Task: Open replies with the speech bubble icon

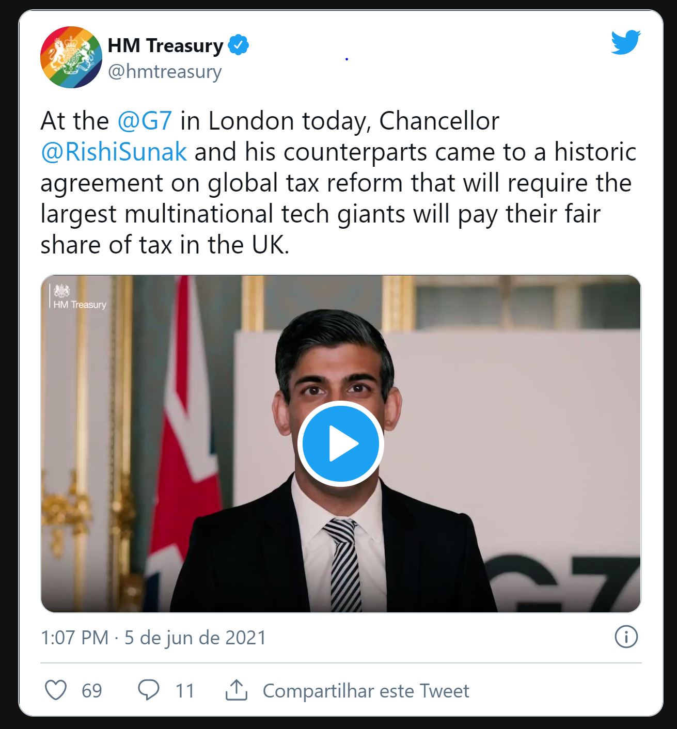Action: coord(149,690)
